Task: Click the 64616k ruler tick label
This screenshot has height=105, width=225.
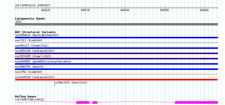Action: (x=204, y=10)
